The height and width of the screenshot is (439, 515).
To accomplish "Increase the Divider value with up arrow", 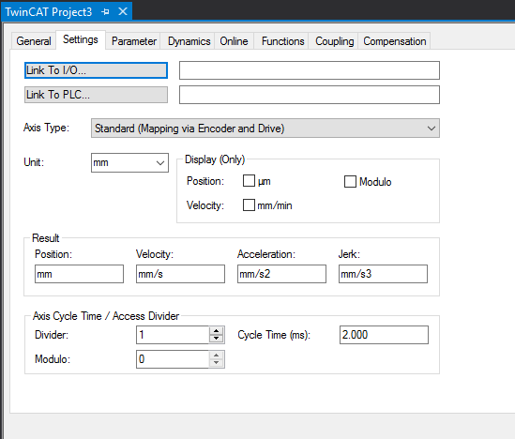I will (216, 331).
